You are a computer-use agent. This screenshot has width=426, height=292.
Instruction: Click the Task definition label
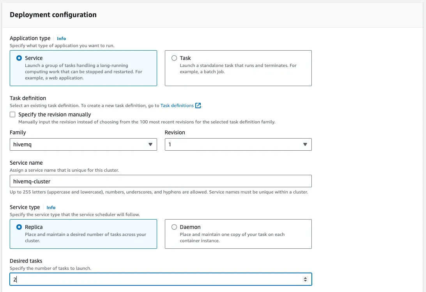pyautogui.click(x=28, y=98)
